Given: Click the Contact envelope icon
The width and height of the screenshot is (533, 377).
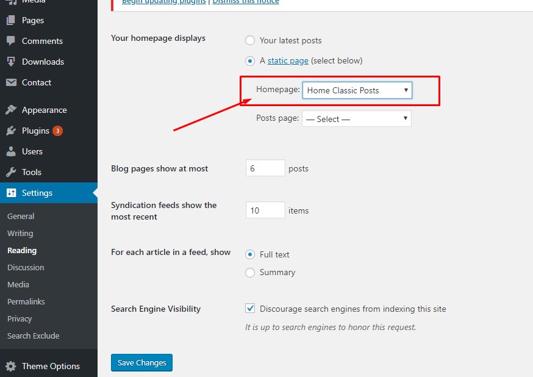Looking at the screenshot, I should (11, 82).
